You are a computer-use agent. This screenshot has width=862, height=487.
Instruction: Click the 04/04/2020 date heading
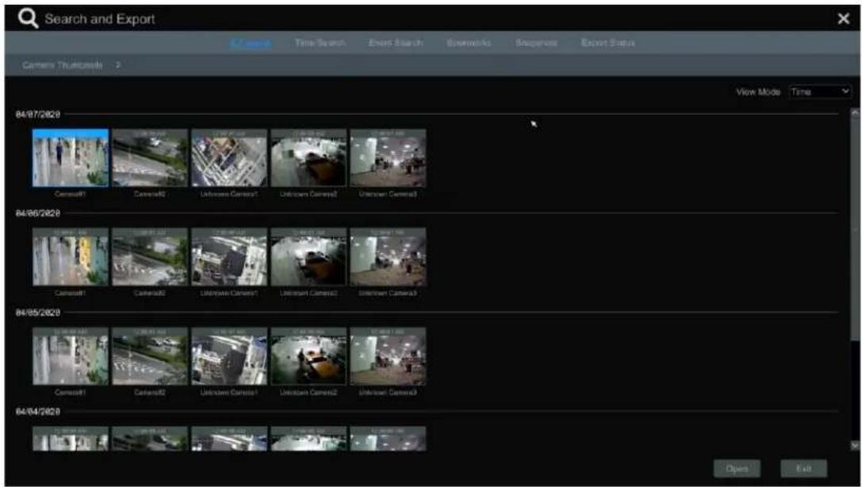point(38,411)
